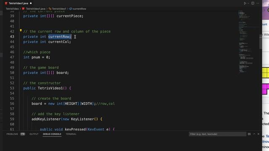Click line number 59 in the gutter
The width and height of the screenshot is (269, 151).
(x=12, y=119)
